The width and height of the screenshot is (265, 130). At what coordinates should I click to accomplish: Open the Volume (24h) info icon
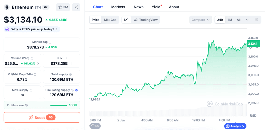pyautogui.click(x=32, y=58)
